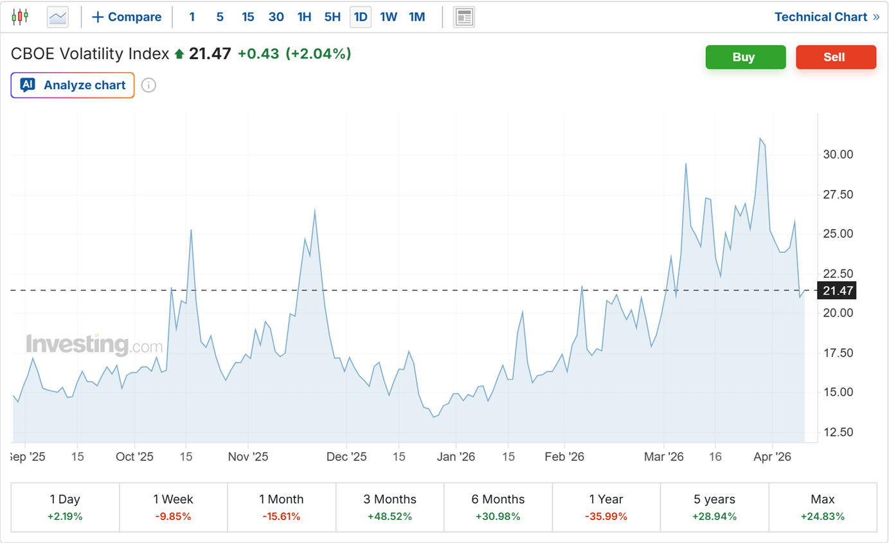Switch to area chart type icon

coord(58,17)
